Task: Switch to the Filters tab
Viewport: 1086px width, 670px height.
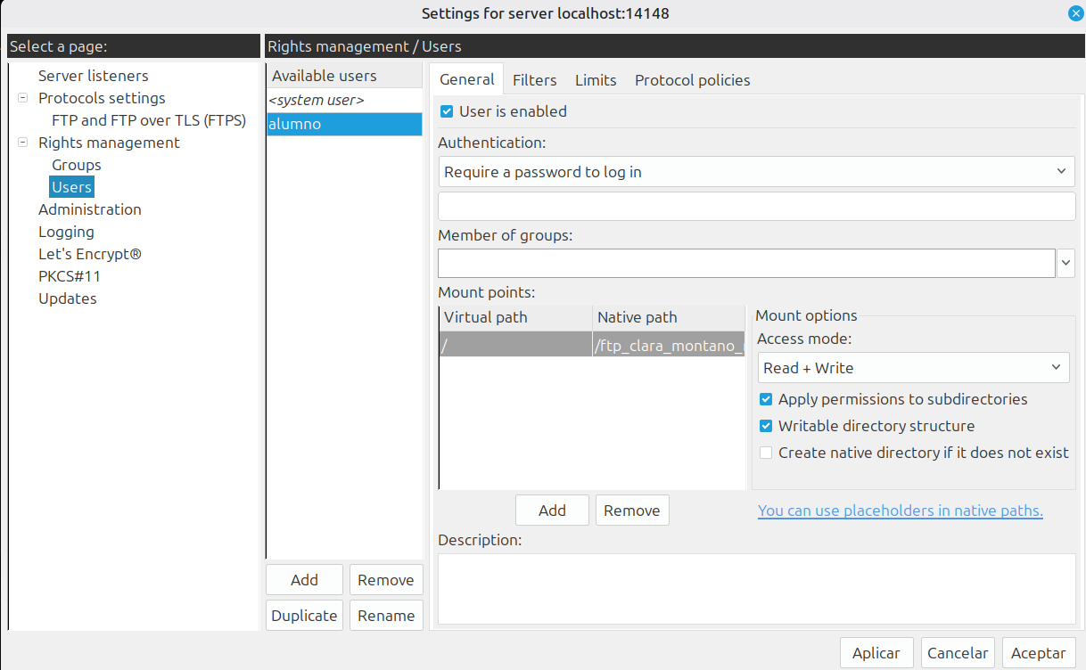Action: pyautogui.click(x=534, y=80)
